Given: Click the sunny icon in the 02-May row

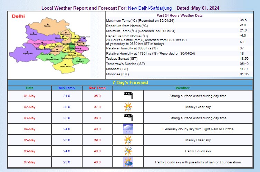Looking at the screenshot, I should point(128,107).
